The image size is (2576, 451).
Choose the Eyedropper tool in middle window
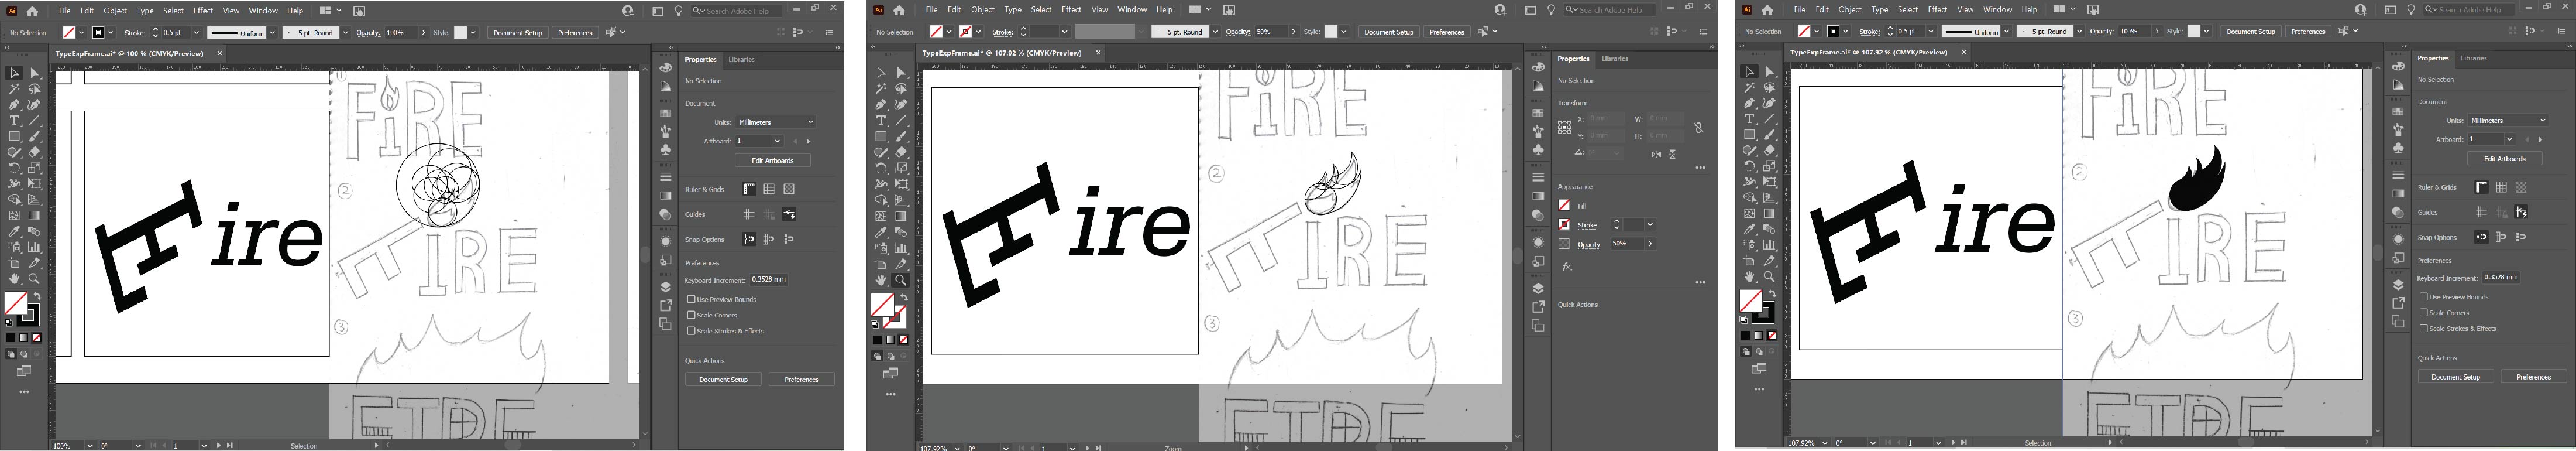pos(881,231)
